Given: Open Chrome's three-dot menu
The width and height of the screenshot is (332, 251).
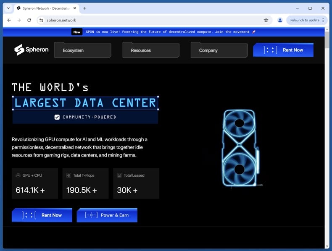Looking at the screenshot, I should (x=323, y=20).
